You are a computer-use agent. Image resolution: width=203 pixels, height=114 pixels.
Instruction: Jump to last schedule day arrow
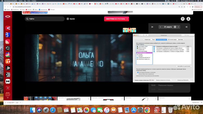coord(186,27)
